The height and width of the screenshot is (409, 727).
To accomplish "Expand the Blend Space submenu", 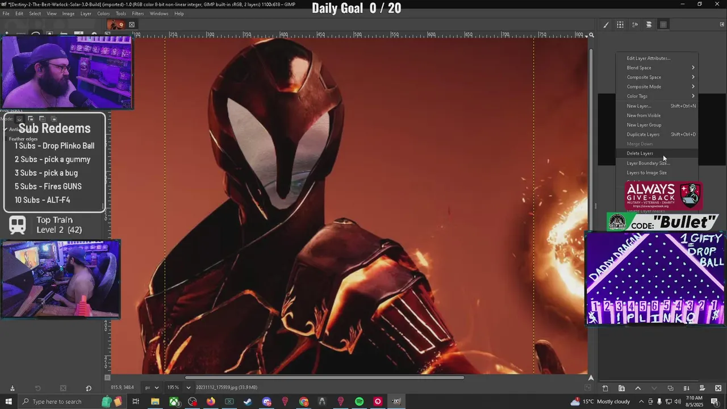I will point(657,68).
